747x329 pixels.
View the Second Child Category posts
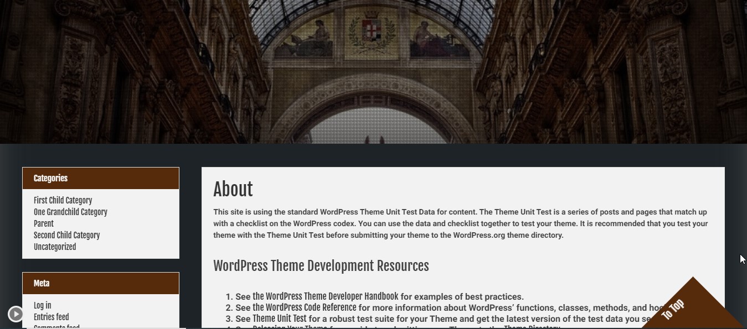pyautogui.click(x=66, y=235)
